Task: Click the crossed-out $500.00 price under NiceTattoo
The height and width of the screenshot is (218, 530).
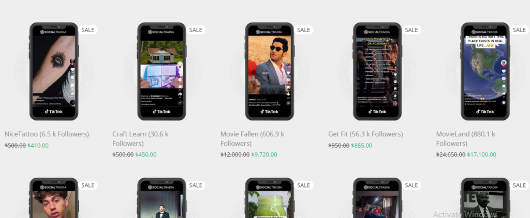Action: tap(15, 146)
